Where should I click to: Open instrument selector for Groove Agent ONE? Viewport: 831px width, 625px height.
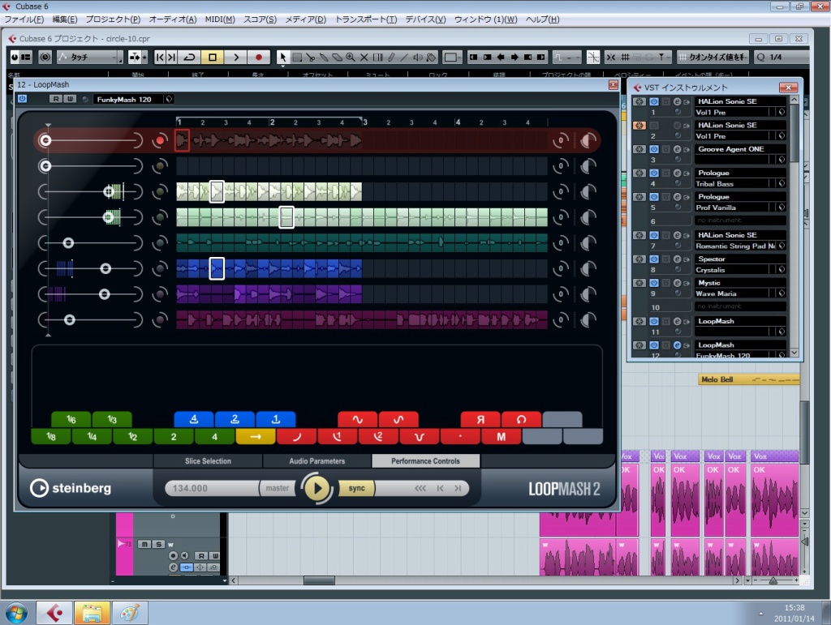[x=739, y=149]
